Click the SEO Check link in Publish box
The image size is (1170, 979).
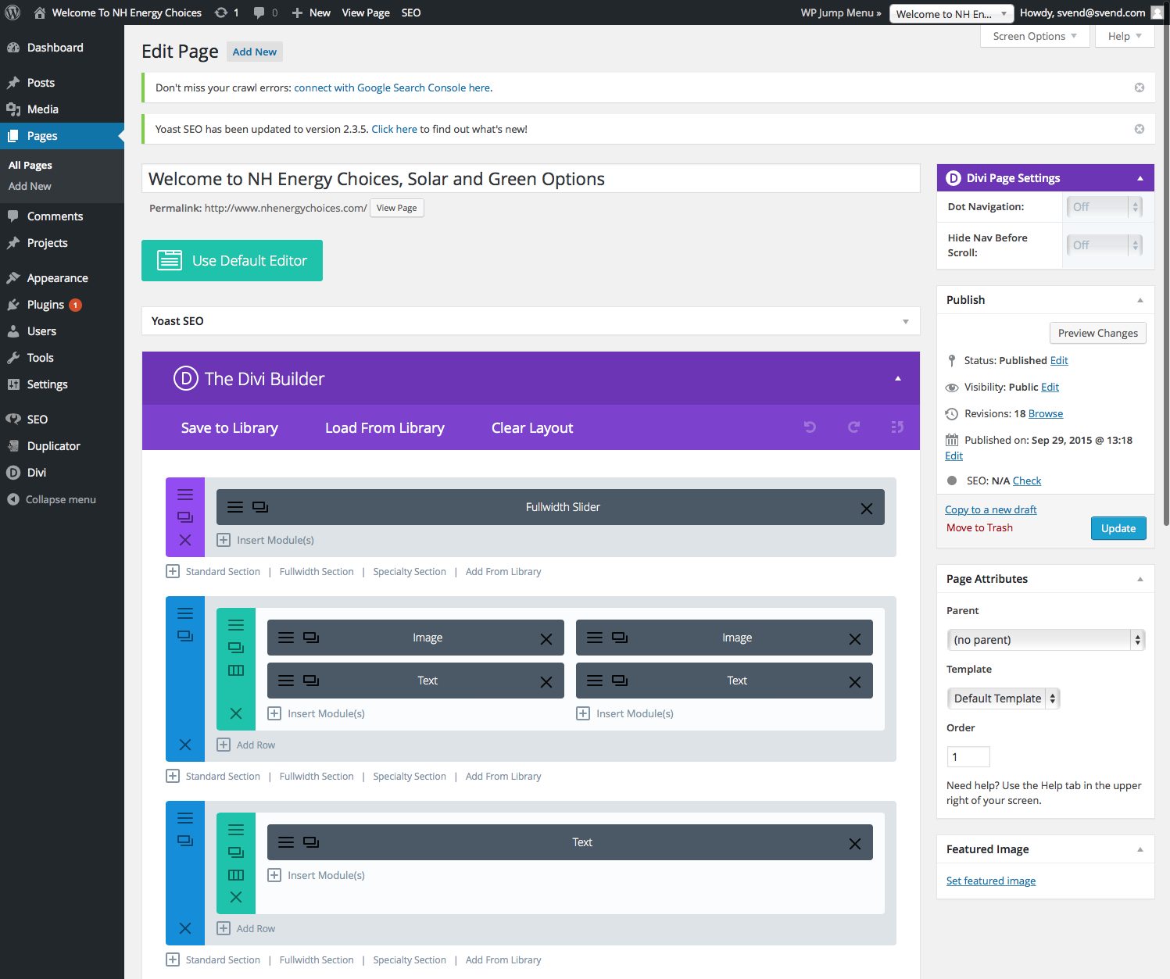1027,481
